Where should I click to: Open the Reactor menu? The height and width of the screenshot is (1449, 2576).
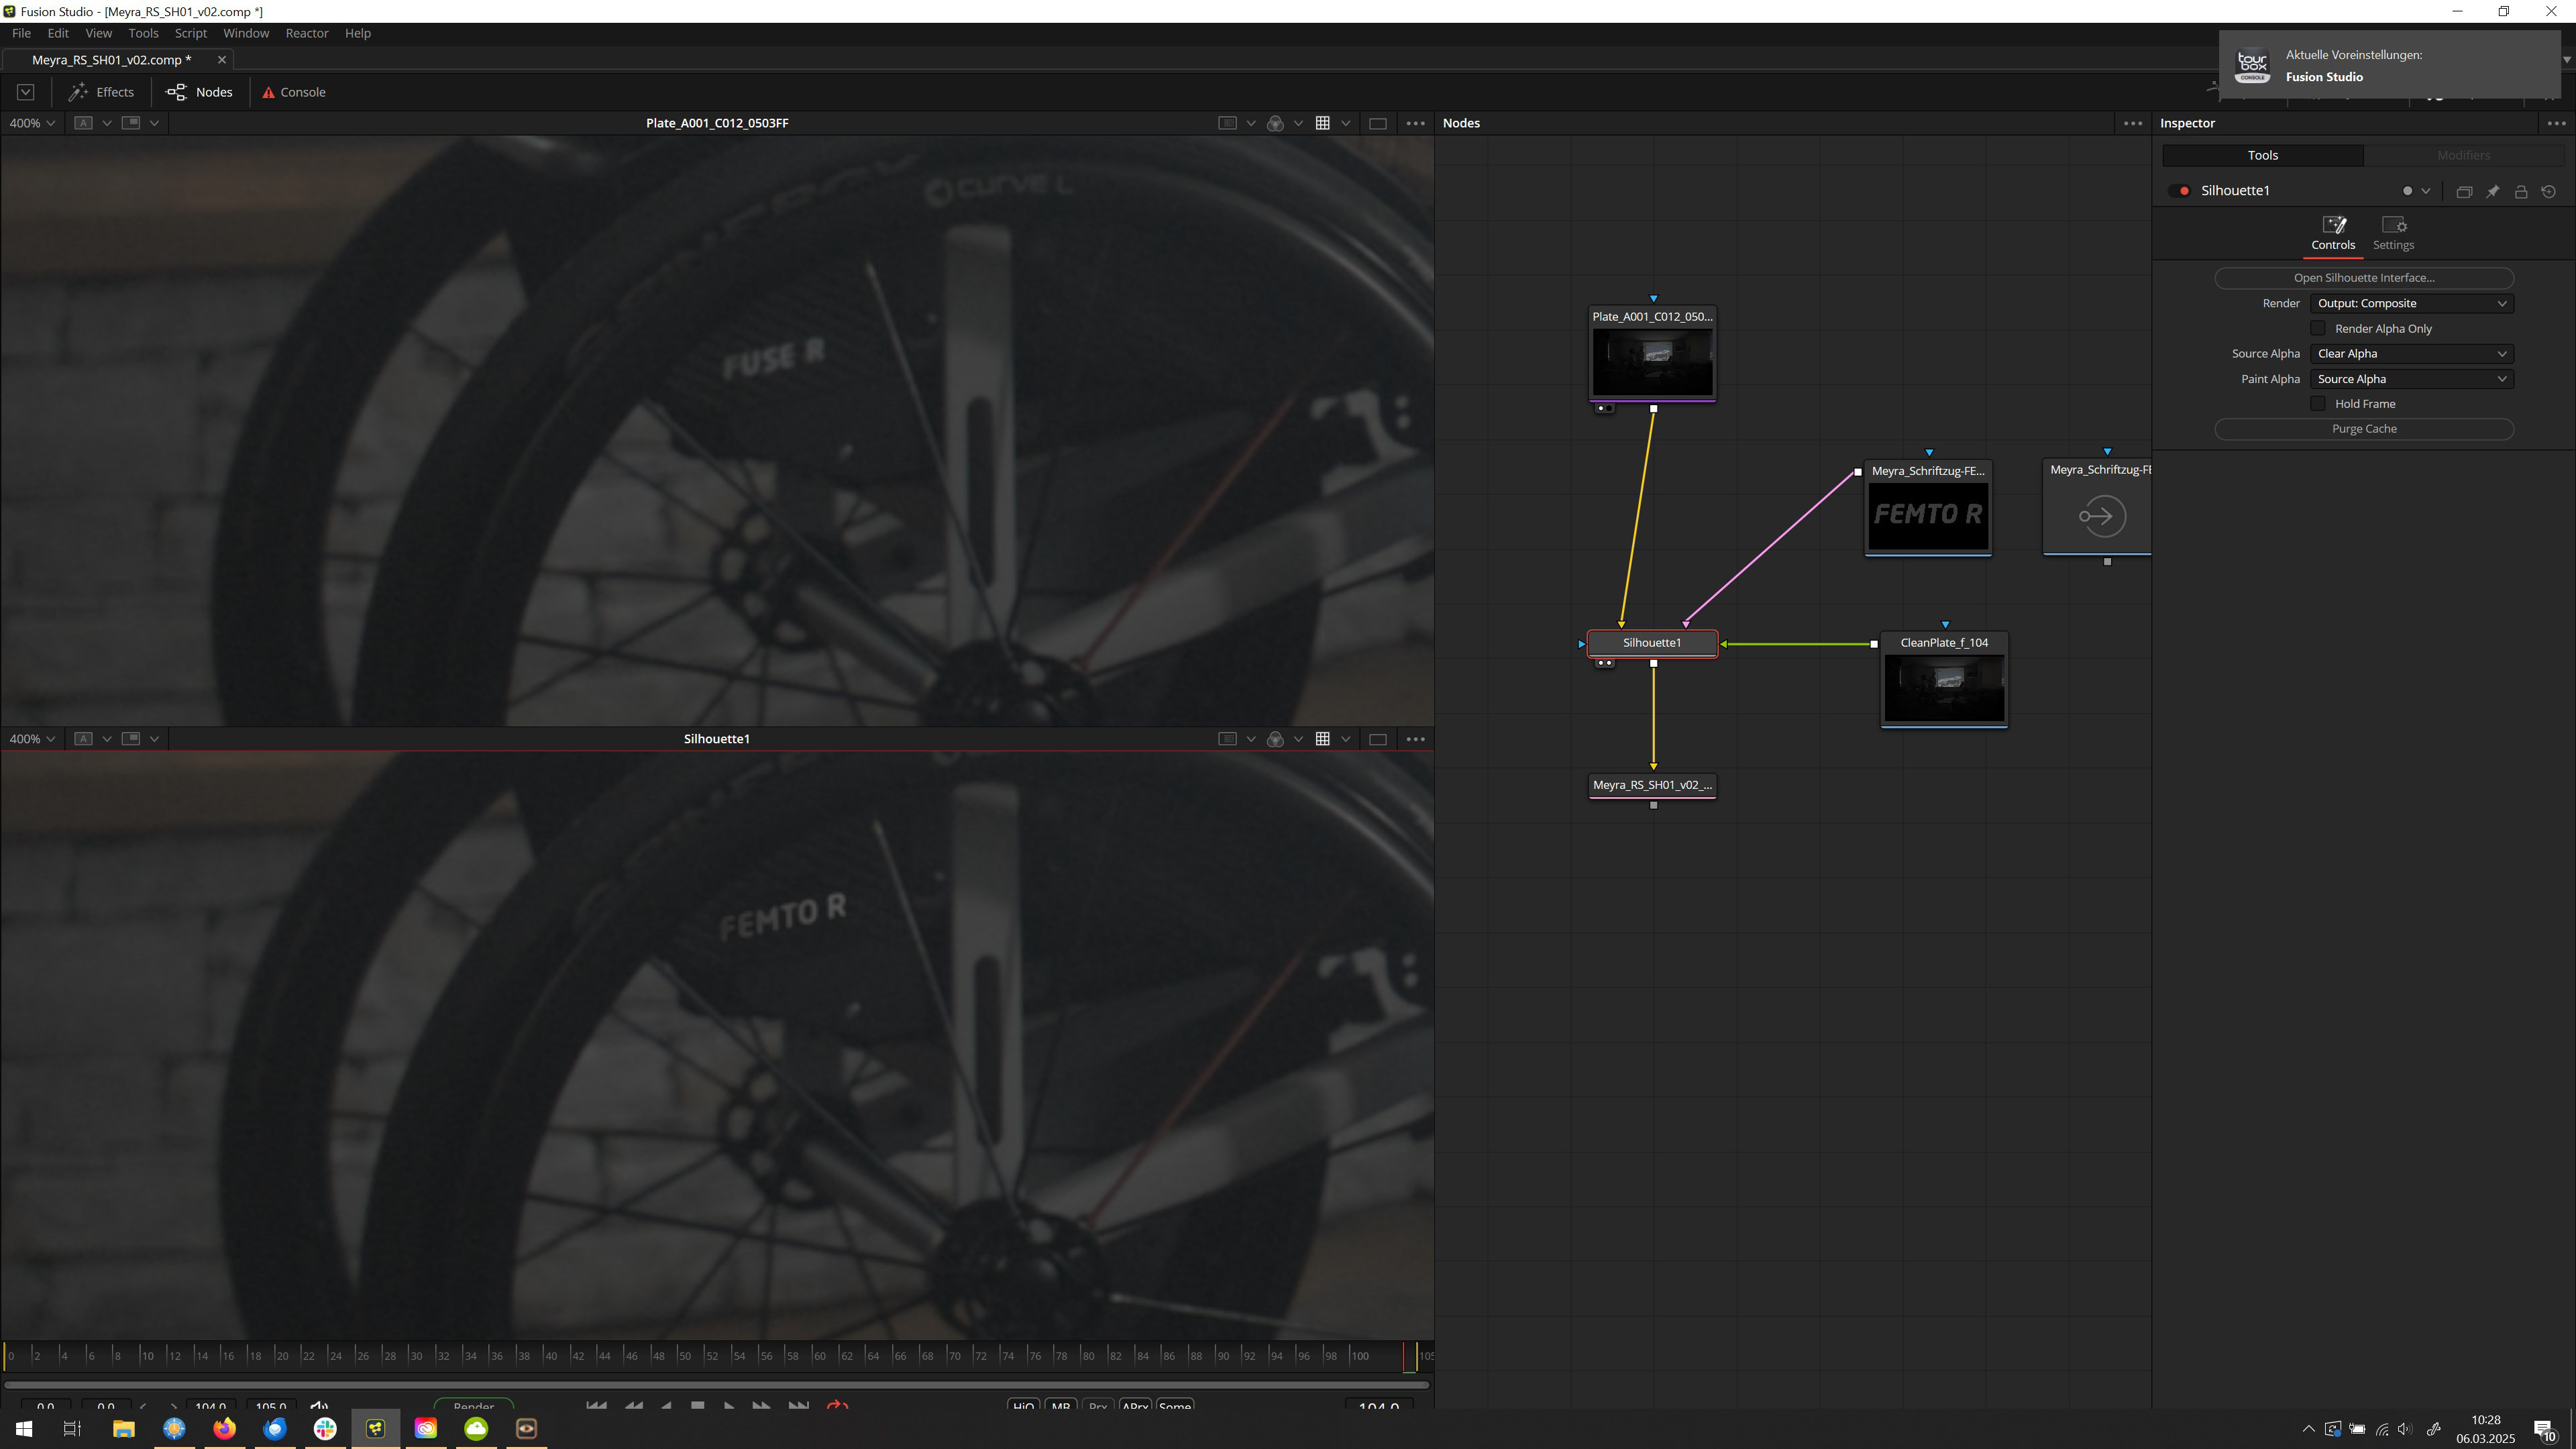(x=306, y=33)
